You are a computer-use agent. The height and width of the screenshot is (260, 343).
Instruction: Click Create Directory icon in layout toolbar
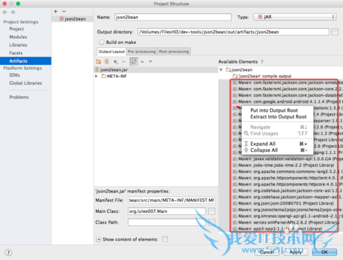(x=99, y=62)
